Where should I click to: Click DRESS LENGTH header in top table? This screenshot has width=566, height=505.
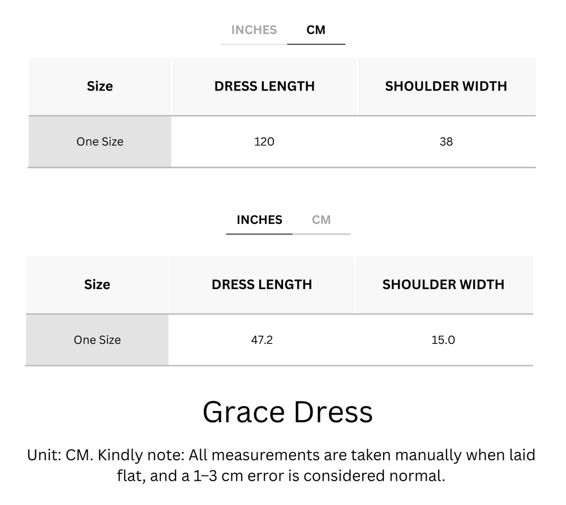[265, 86]
